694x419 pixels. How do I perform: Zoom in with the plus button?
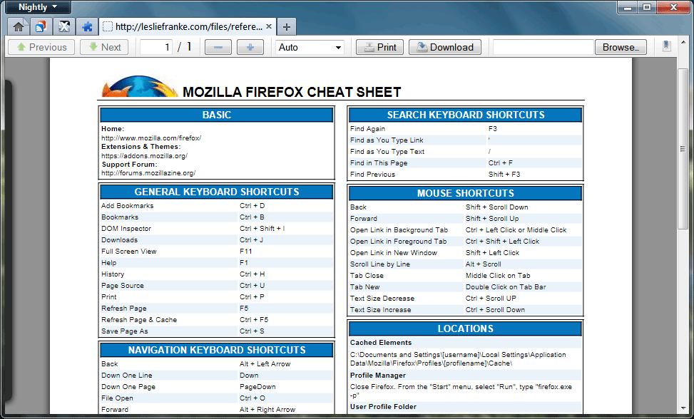(x=250, y=47)
